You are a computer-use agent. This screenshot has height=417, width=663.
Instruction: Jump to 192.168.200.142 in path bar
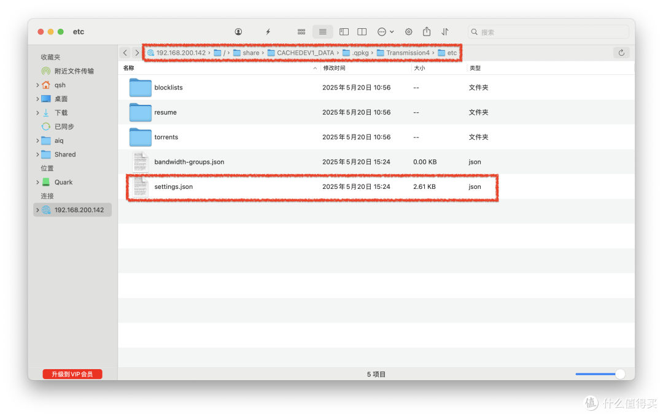[176, 53]
